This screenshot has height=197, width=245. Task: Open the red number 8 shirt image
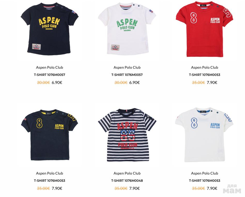(x=204, y=29)
